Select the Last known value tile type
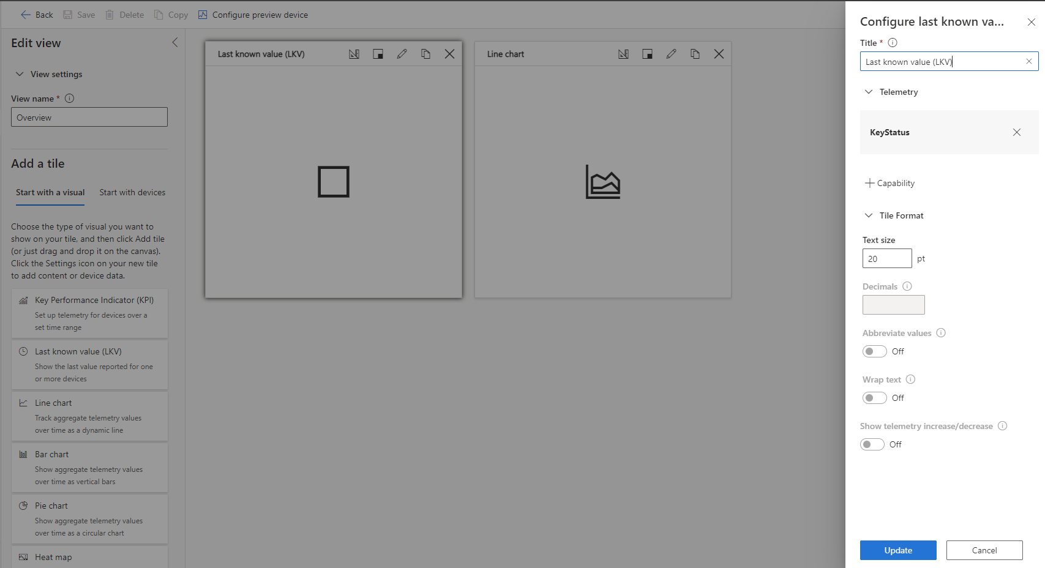Viewport: 1045px width, 568px height. (x=89, y=365)
